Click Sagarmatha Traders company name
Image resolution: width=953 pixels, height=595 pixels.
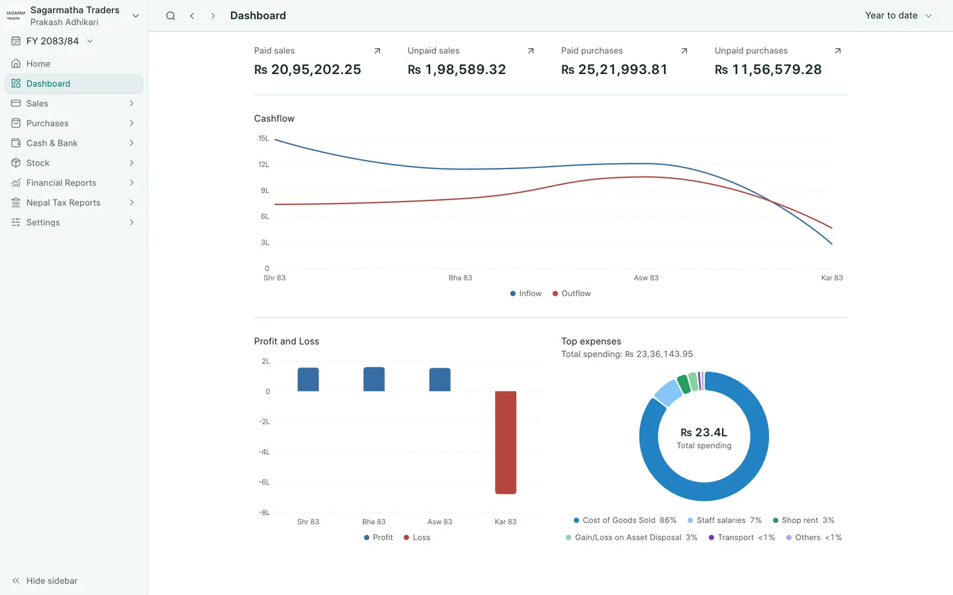(x=75, y=10)
